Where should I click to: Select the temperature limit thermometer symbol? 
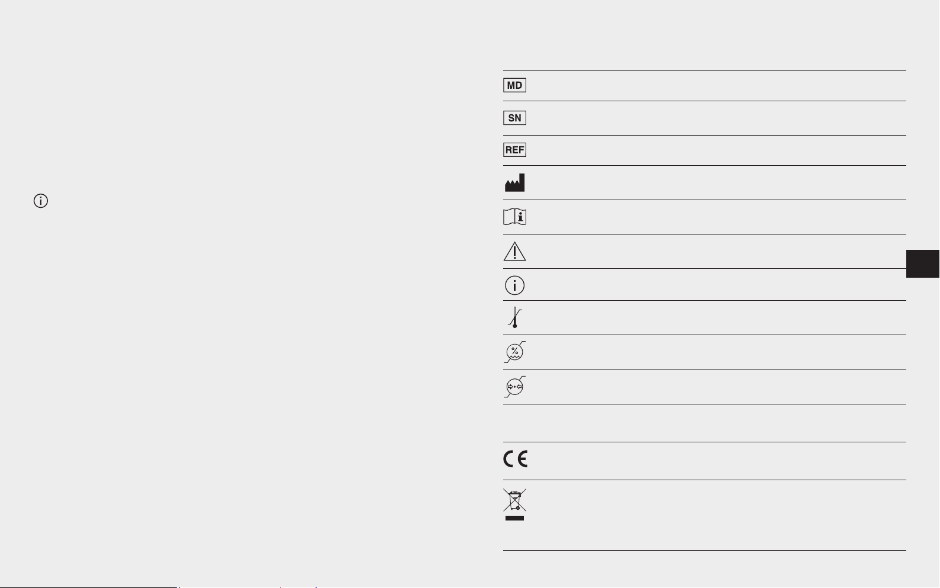click(514, 317)
